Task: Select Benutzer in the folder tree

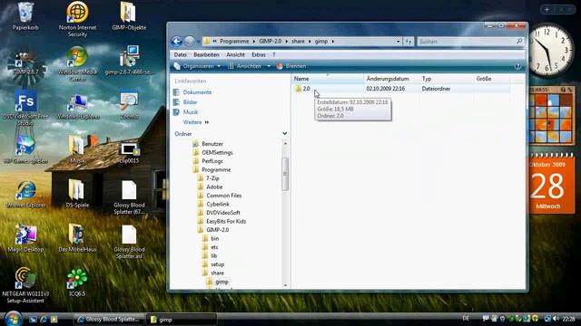Action: [x=212, y=144]
